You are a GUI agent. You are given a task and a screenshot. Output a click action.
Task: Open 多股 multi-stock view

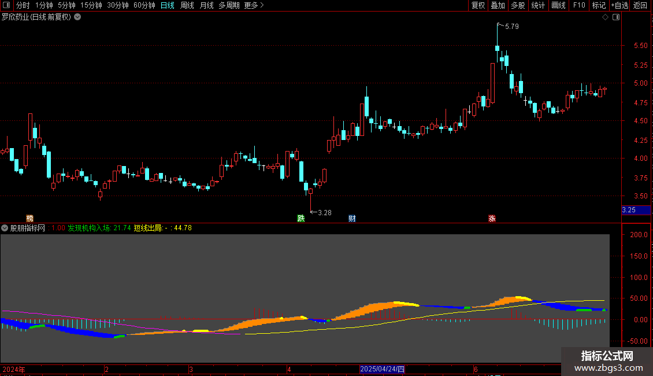tap(518, 5)
